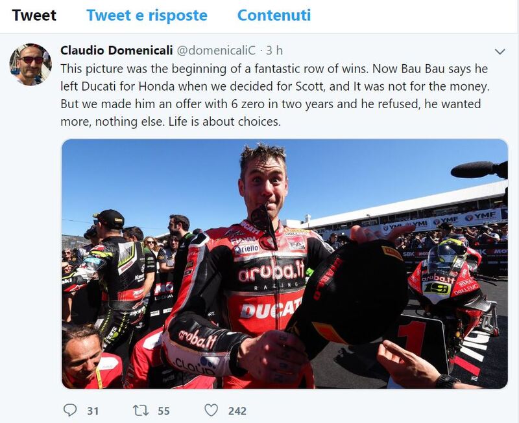
Task: Open the Tweet tab
Action: (34, 15)
